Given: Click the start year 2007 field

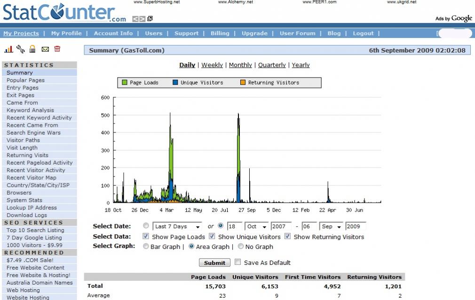Looking at the screenshot, I should 281,226.
